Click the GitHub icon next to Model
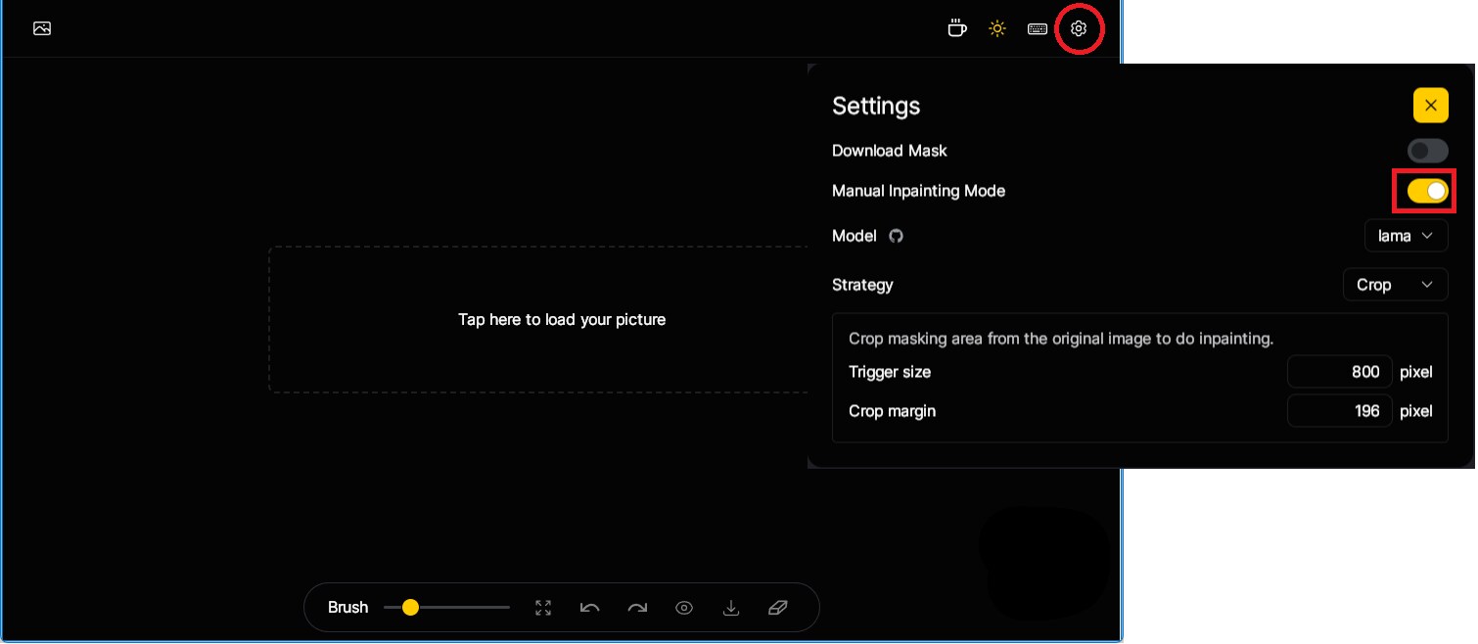This screenshot has height=644, width=1478. coord(896,236)
